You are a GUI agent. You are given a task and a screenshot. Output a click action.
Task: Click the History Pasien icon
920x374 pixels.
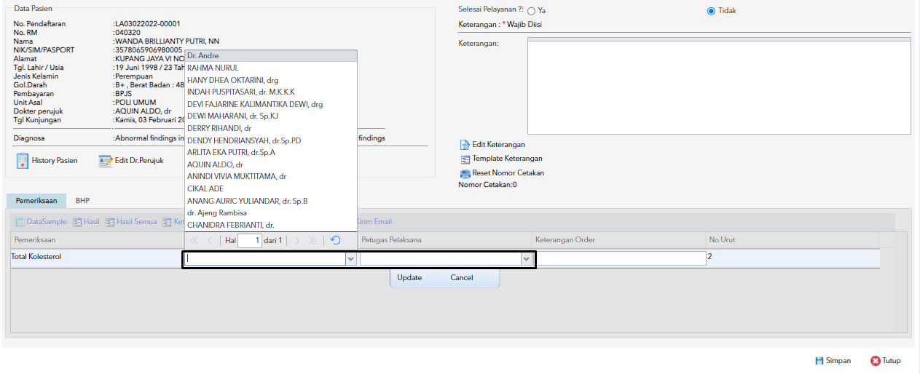pyautogui.click(x=22, y=161)
